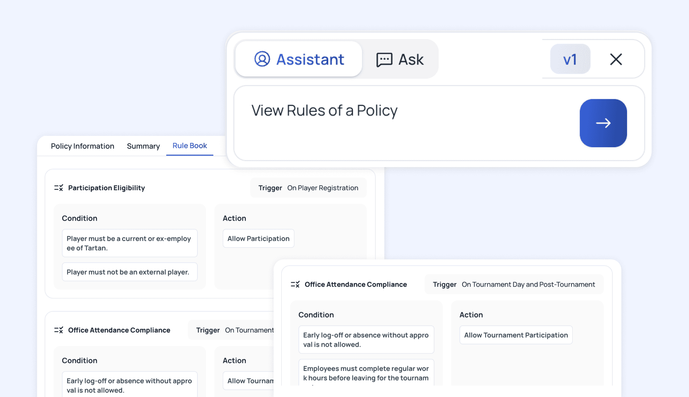Screen dimensions: 689x397
Task: Open the Summary tab
Action: 143,146
